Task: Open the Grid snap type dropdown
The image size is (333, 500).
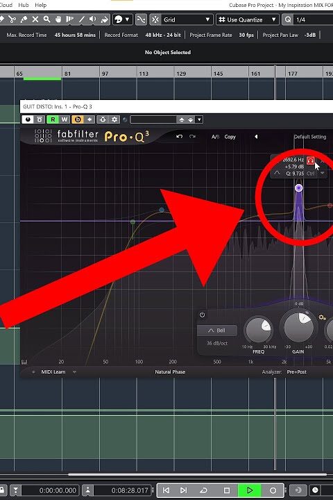Action: point(187,19)
